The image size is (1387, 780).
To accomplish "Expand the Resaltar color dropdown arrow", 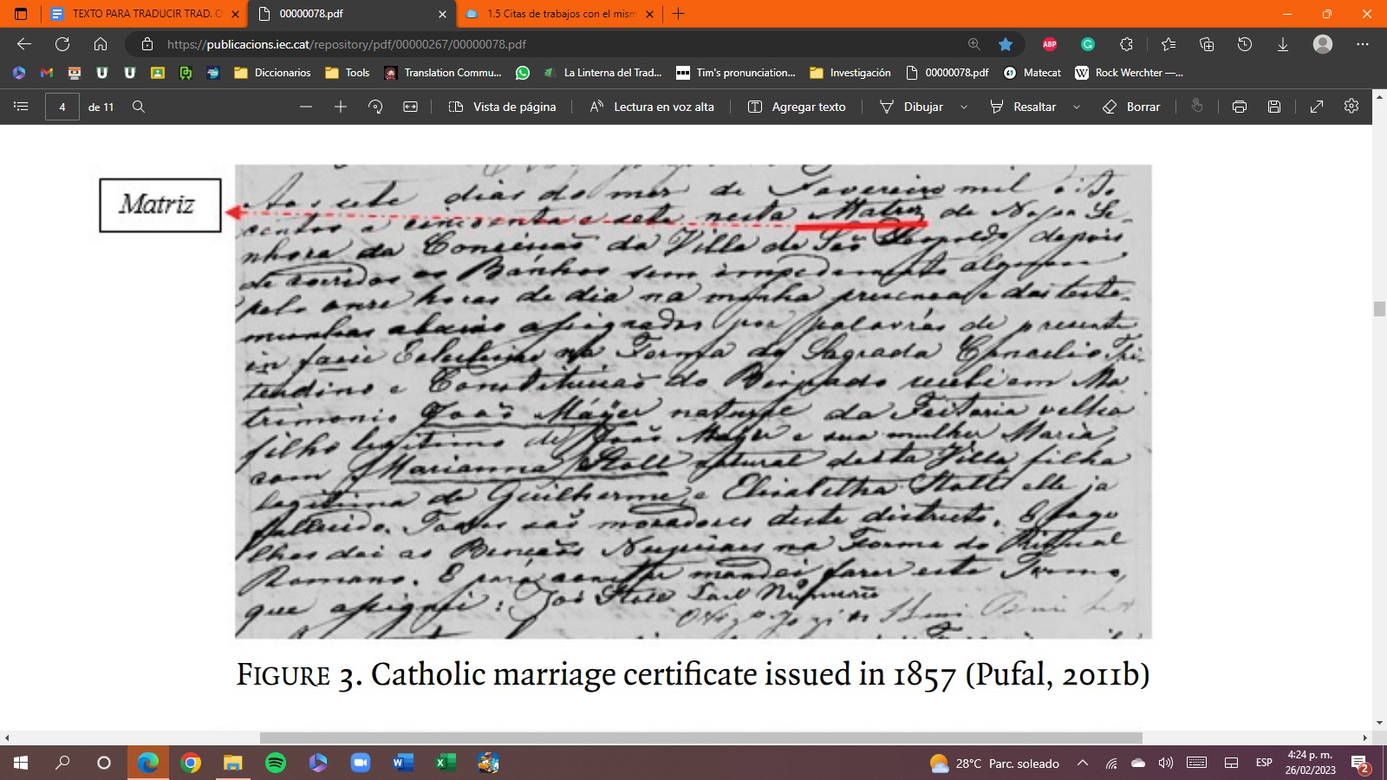I will tap(1077, 107).
